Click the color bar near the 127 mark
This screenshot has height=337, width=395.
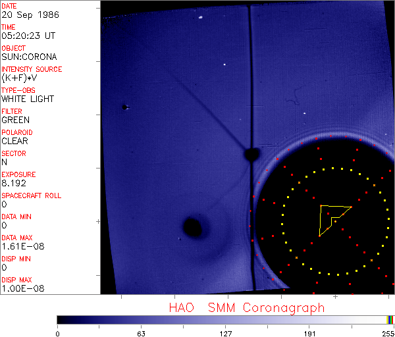click(x=226, y=319)
